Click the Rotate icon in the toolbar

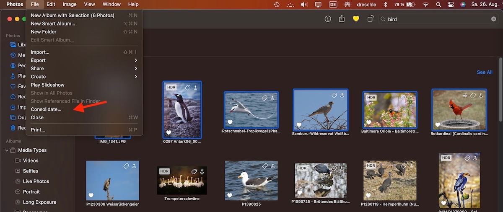pyautogui.click(x=370, y=19)
